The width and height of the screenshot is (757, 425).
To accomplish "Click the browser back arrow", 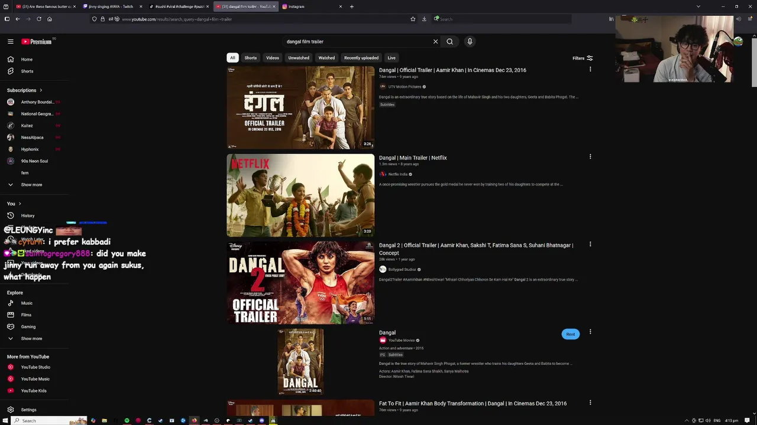I will [x=18, y=19].
